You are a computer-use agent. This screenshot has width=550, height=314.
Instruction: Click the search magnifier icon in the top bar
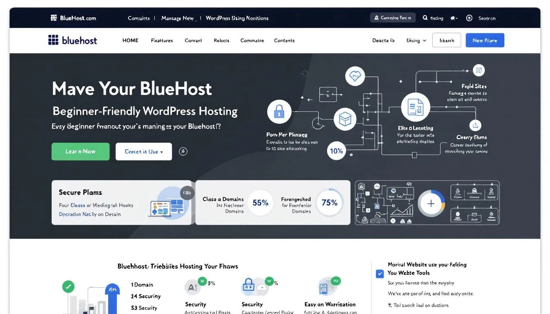[x=425, y=18]
